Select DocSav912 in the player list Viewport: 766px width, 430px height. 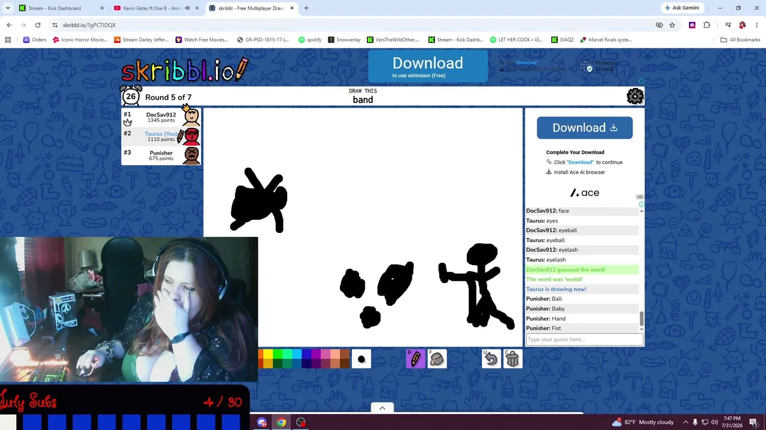coord(161,117)
